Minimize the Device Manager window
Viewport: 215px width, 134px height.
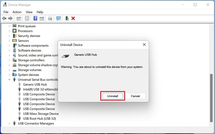click(183, 5)
